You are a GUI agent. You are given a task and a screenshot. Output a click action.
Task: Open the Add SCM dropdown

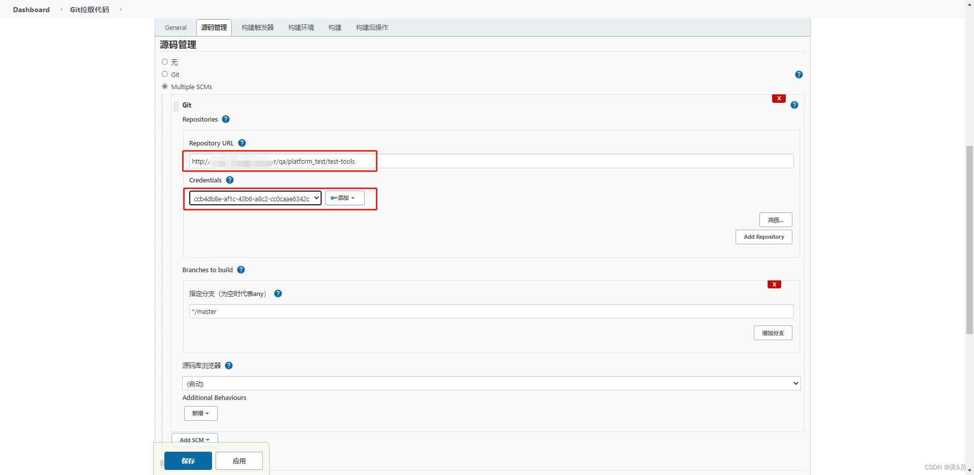[195, 440]
